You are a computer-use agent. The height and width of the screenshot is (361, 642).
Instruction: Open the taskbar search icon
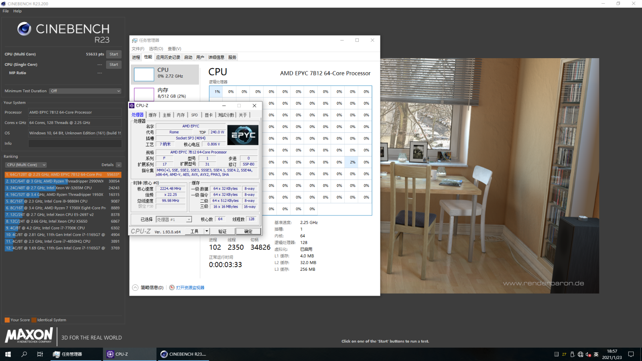point(24,354)
